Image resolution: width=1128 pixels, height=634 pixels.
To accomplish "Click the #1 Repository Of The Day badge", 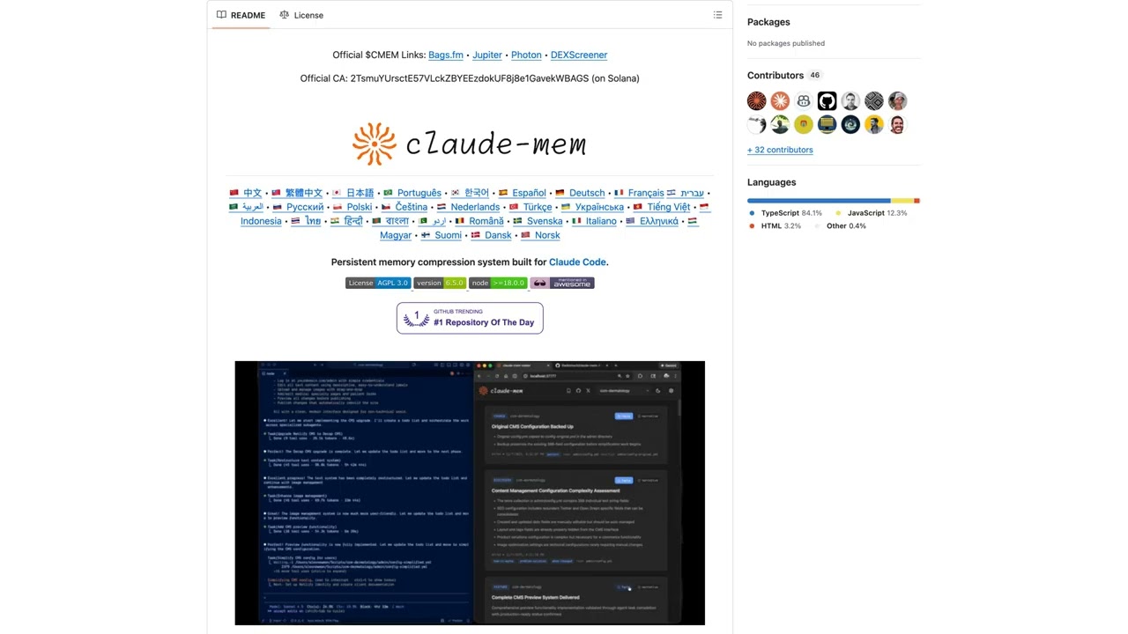I will [x=470, y=318].
